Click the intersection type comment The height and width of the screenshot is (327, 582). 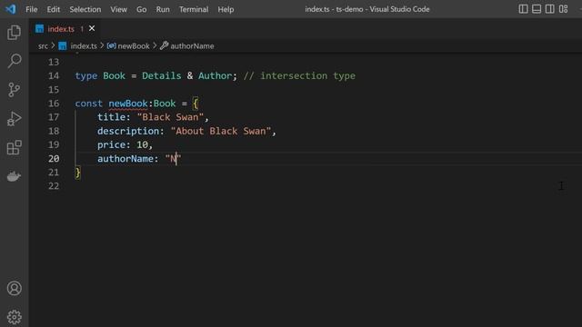(x=299, y=75)
